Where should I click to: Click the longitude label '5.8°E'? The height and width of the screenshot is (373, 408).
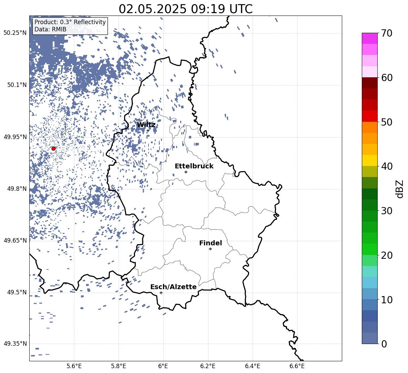point(119,366)
